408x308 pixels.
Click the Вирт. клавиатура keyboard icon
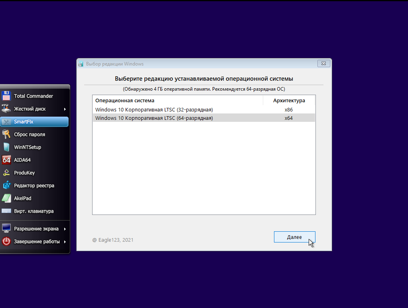tap(6, 211)
